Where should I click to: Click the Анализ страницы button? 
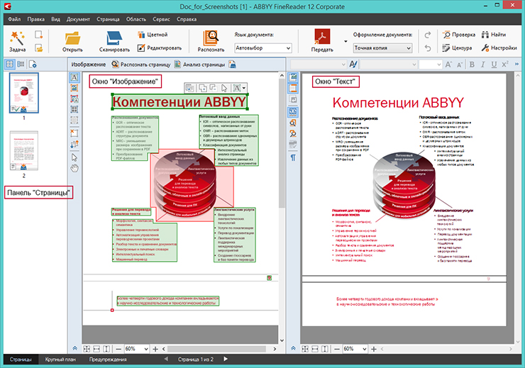[200, 65]
